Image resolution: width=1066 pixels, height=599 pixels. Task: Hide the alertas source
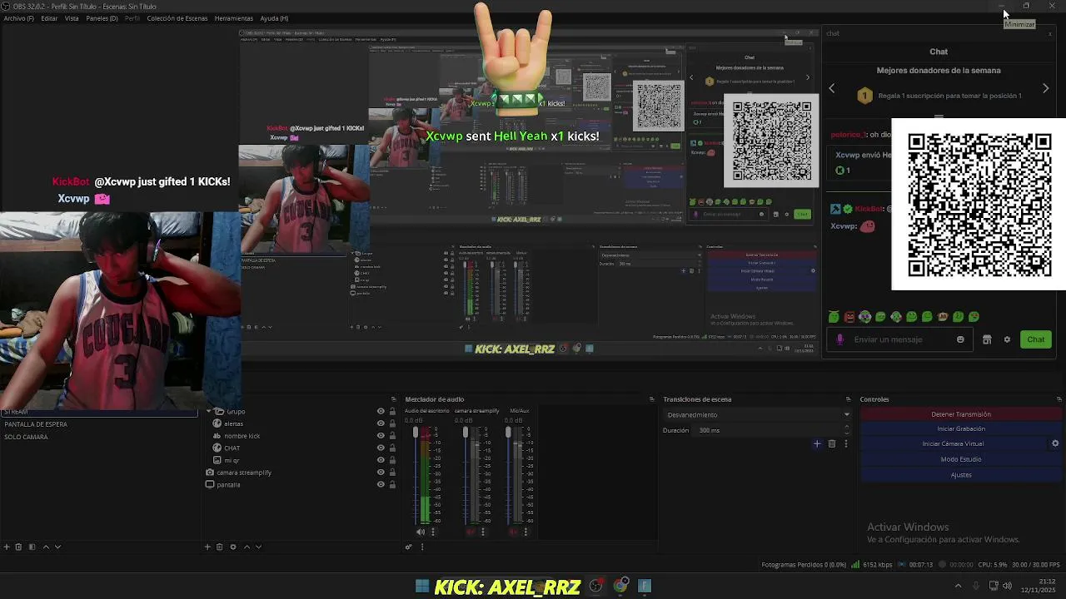click(381, 423)
